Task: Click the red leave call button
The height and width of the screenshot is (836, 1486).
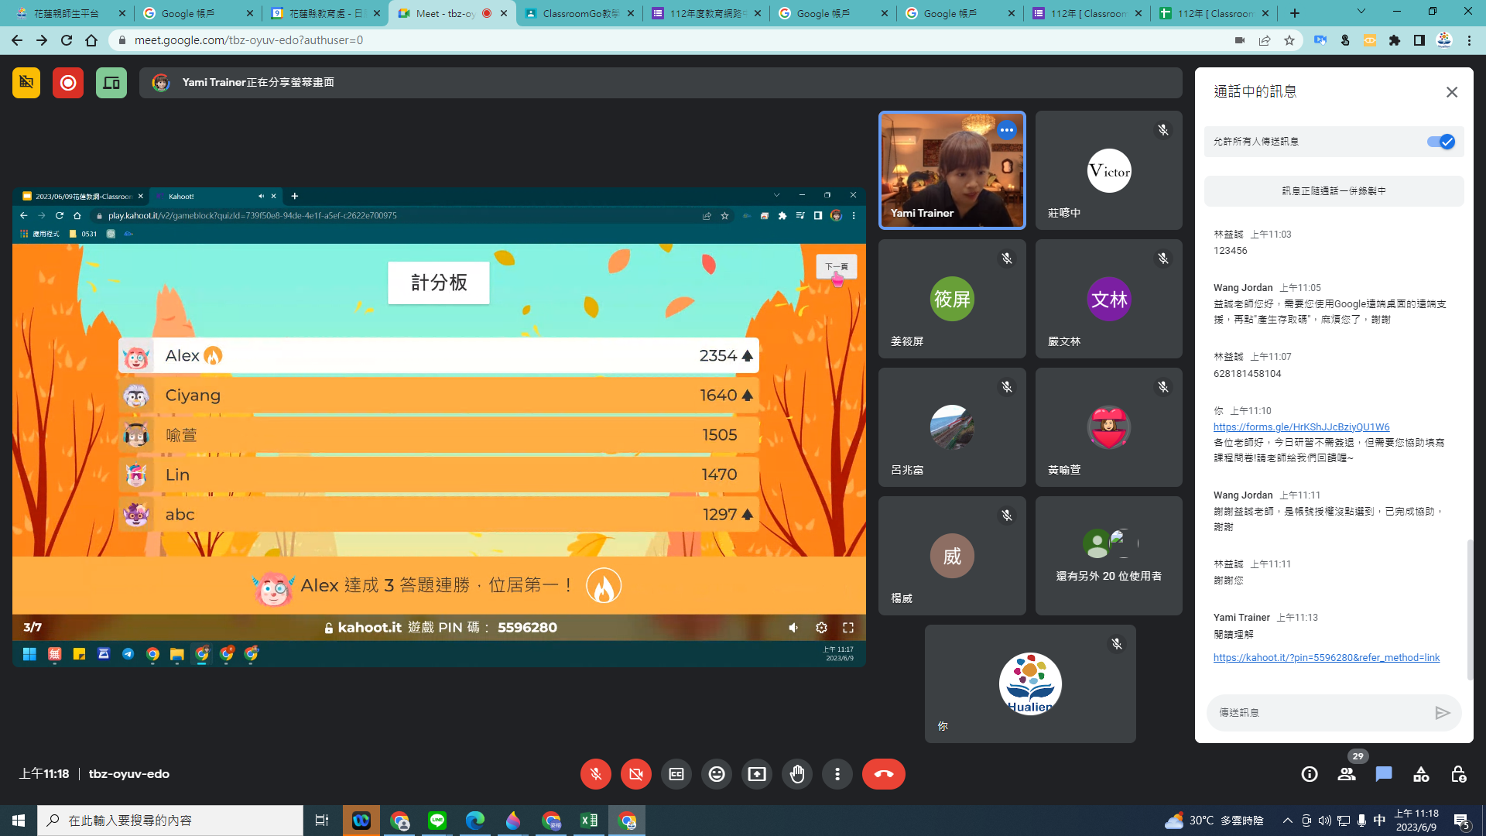Action: tap(883, 774)
